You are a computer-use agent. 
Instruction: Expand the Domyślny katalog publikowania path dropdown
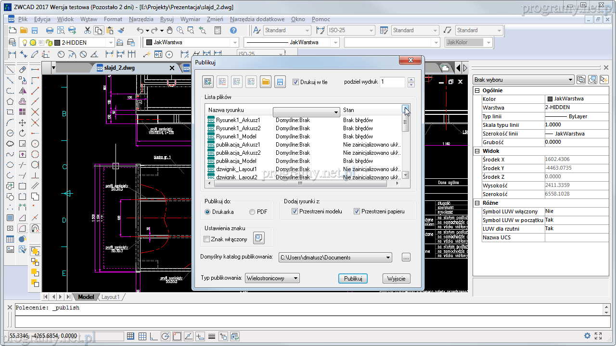(x=388, y=258)
